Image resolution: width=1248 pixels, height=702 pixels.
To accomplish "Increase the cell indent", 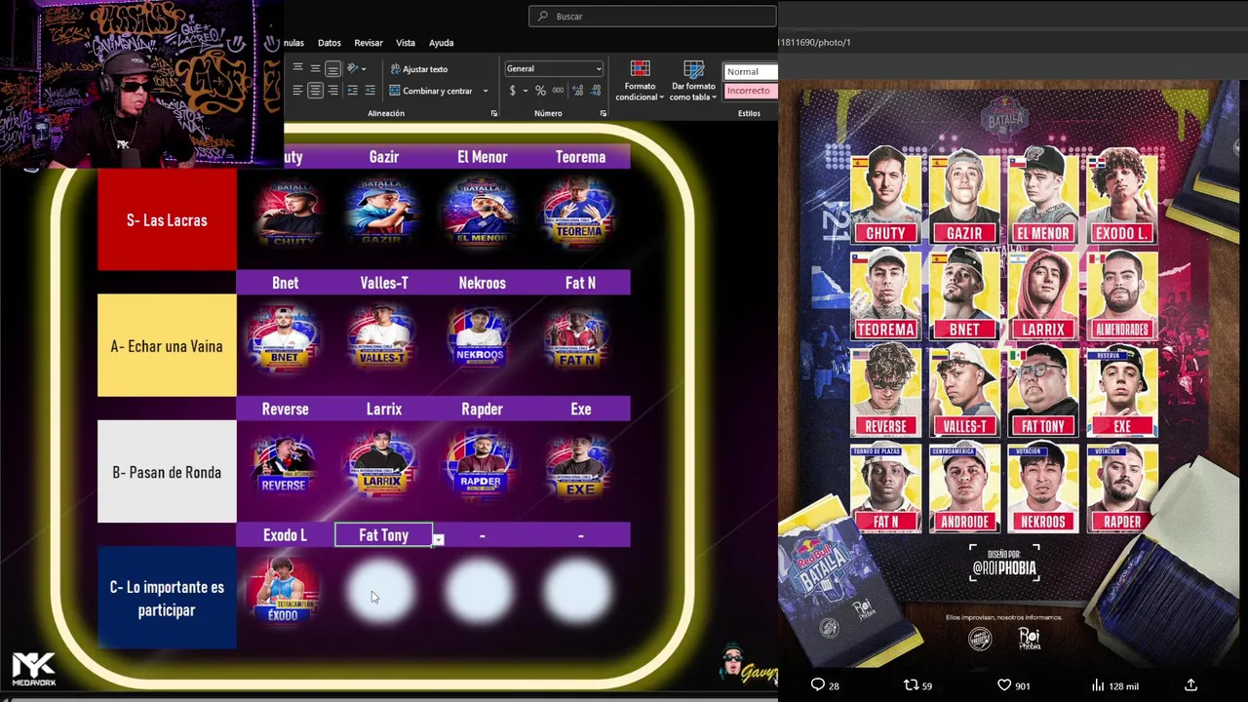I will tap(370, 90).
